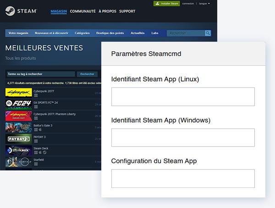This screenshot has height=208, width=275.
Task: Click the Rechercher button beside search term field
Action: tap(87, 74)
